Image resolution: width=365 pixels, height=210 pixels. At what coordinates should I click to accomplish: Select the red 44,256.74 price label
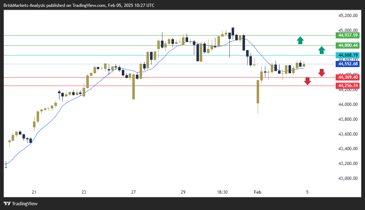pos(348,86)
